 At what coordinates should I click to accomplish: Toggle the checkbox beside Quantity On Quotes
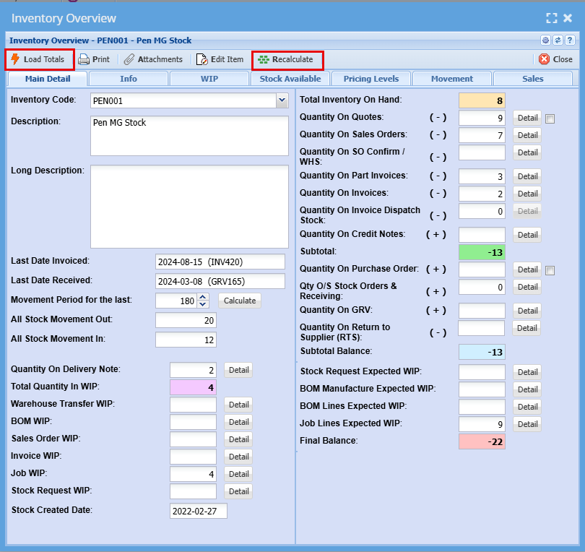[x=550, y=118]
